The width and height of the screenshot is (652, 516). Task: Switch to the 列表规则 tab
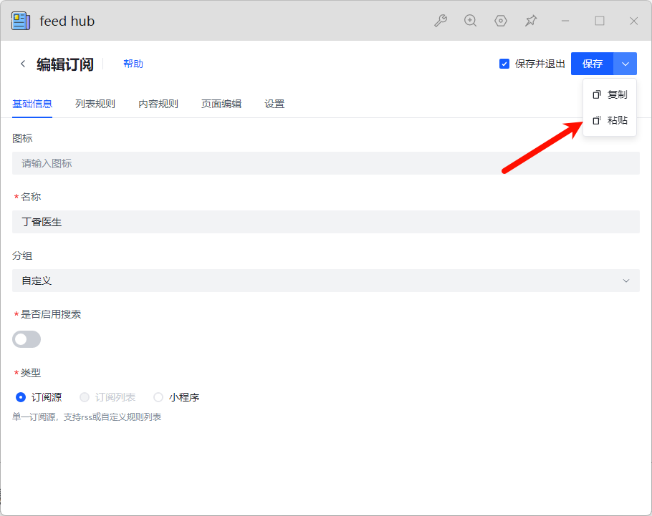[95, 104]
